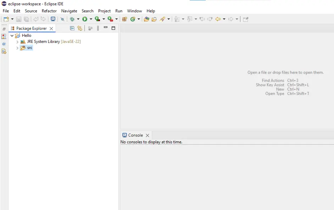
Task: Click the Run External Tools icon
Action: pos(110,19)
